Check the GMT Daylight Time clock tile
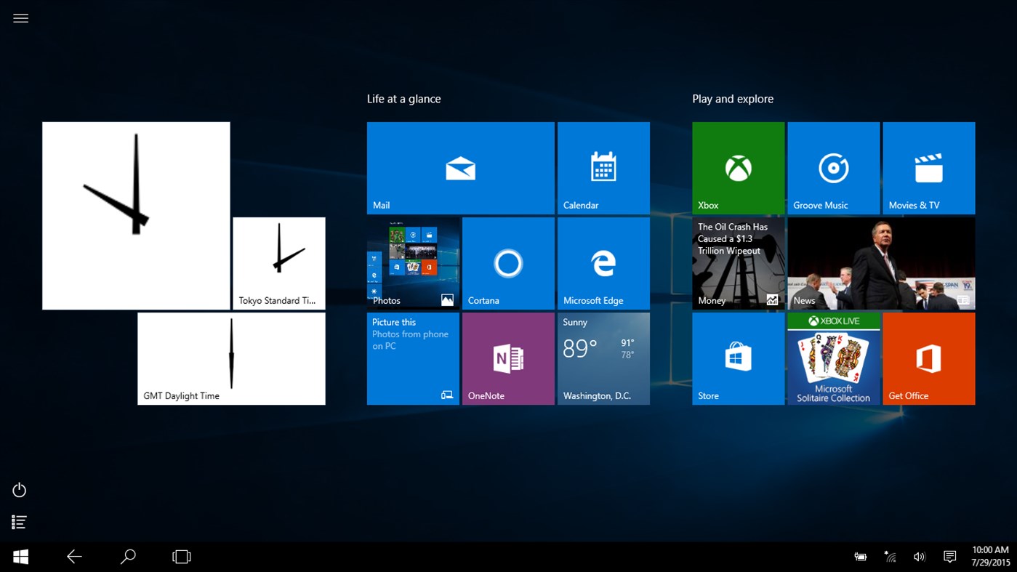The image size is (1017, 572). point(231,358)
